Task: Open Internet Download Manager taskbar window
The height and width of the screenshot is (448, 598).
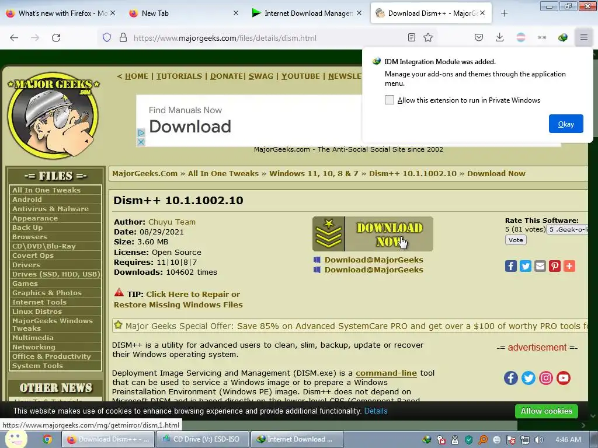Action: pos(297,439)
